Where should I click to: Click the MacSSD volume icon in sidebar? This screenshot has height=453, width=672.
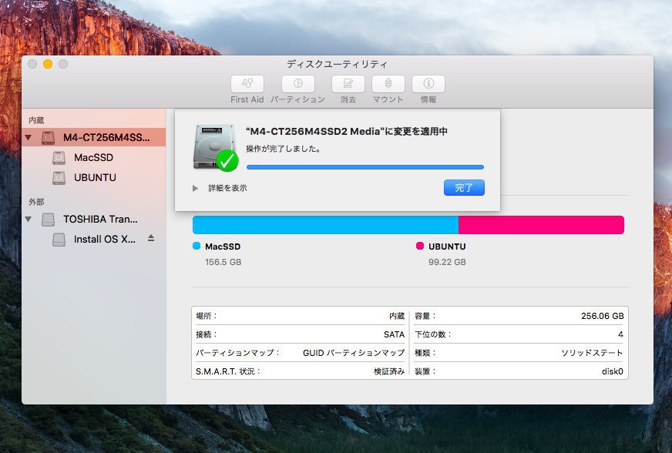(59, 158)
